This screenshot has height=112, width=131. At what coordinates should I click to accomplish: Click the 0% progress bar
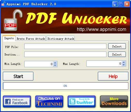pyautogui.click(x=65, y=86)
